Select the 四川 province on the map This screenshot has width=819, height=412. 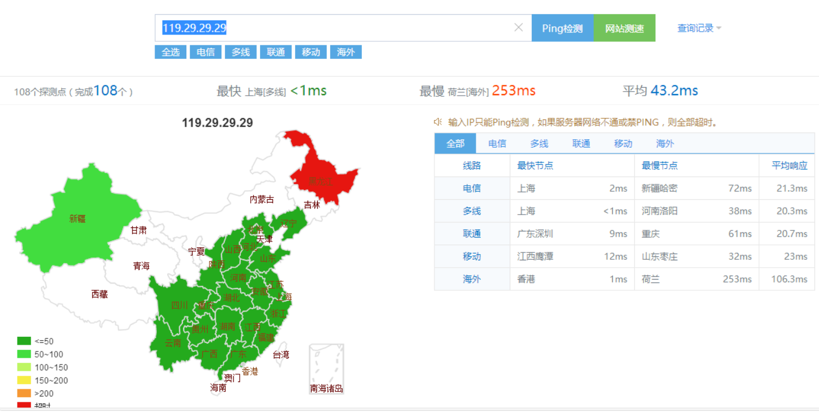(180, 305)
